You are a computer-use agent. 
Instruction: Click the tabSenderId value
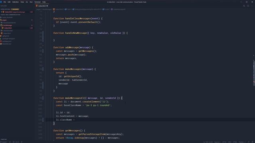pyautogui.click(x=80, y=80)
